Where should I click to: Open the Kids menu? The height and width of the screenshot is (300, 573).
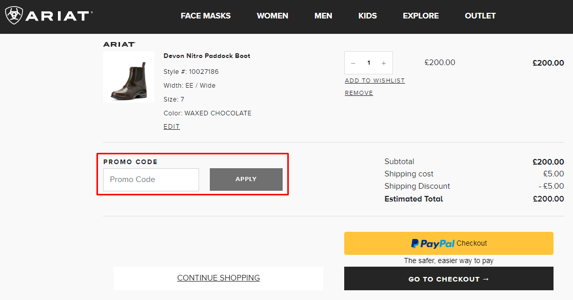(x=367, y=16)
